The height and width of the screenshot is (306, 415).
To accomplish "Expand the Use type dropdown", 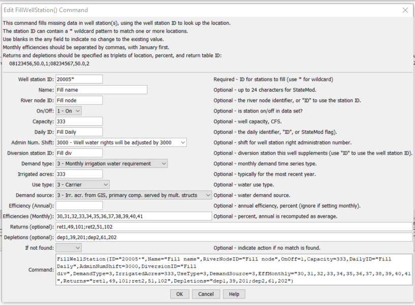I will coord(83,185).
